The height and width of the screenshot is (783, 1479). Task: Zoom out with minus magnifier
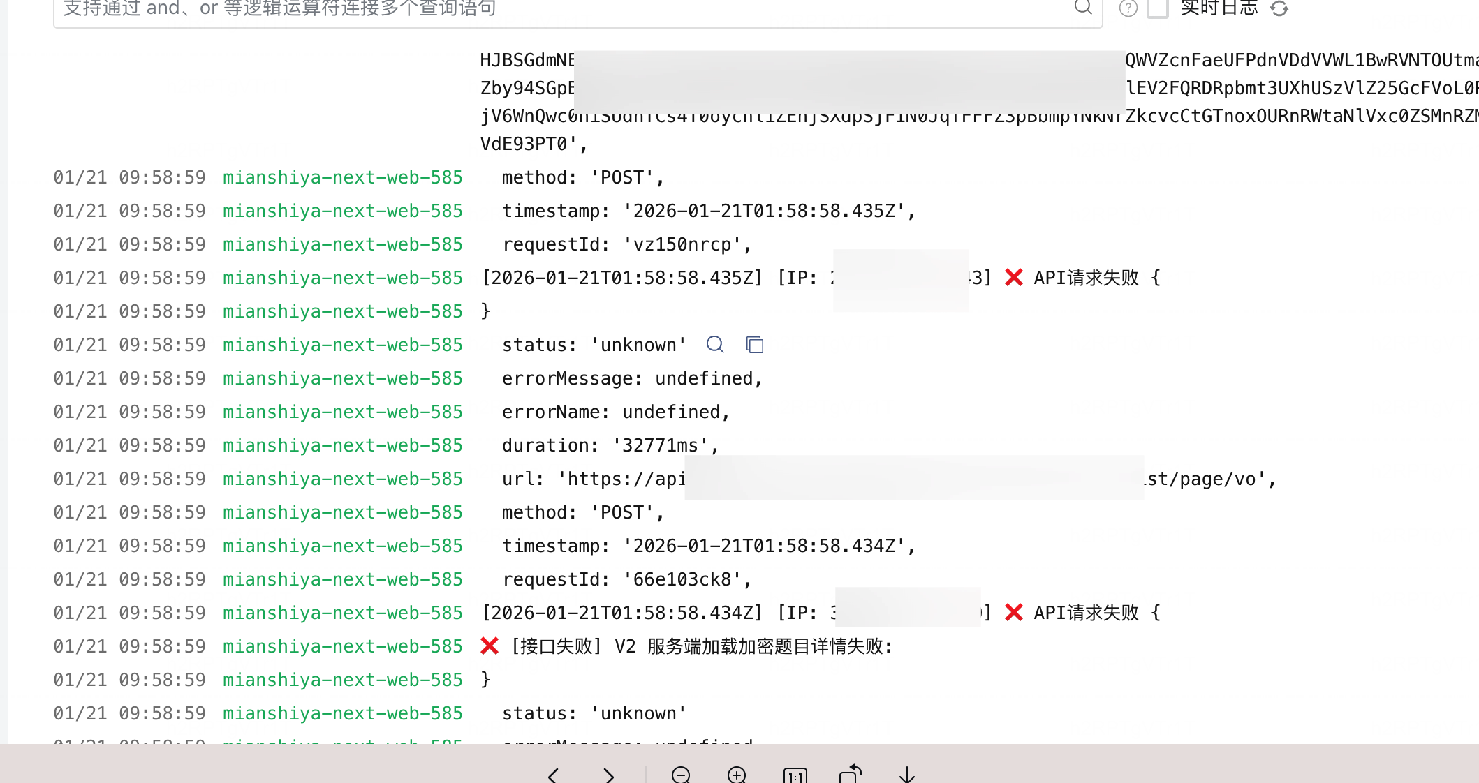[x=681, y=775]
